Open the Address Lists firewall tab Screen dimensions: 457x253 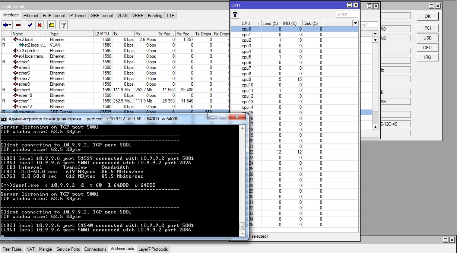coord(123,249)
